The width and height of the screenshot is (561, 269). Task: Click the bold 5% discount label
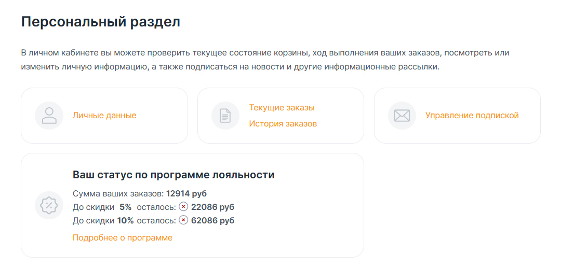pyautogui.click(x=126, y=207)
